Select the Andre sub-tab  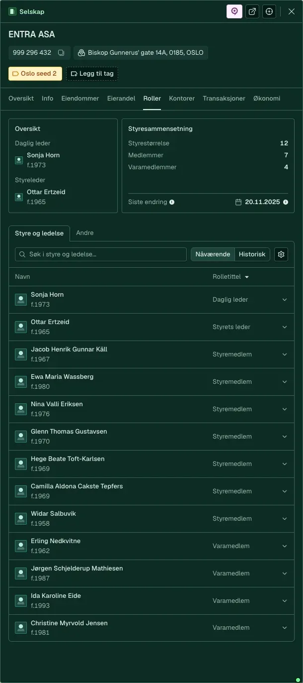(84, 233)
